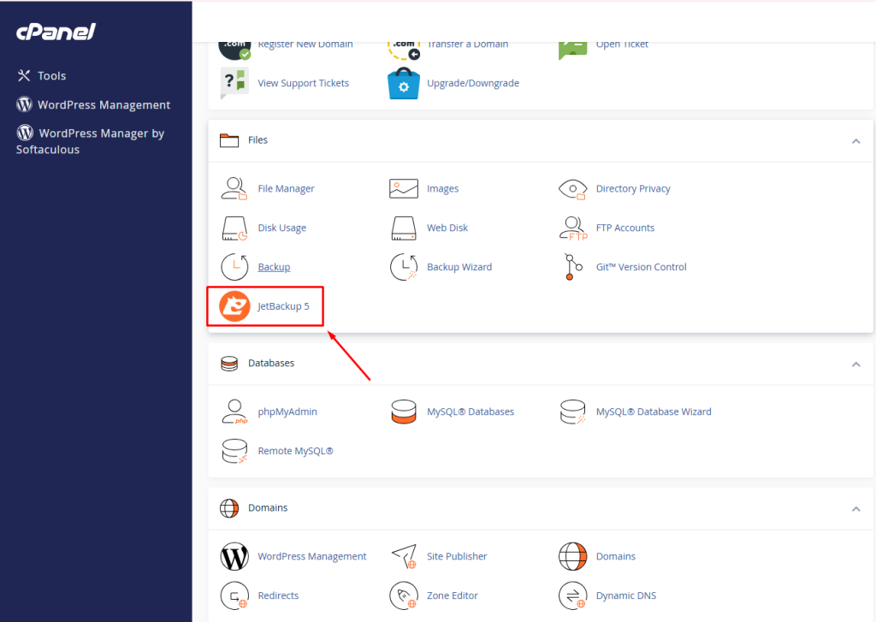Viewport: 876px width, 622px height.
Task: Open the JetBackup 5 icon
Action: tap(234, 306)
